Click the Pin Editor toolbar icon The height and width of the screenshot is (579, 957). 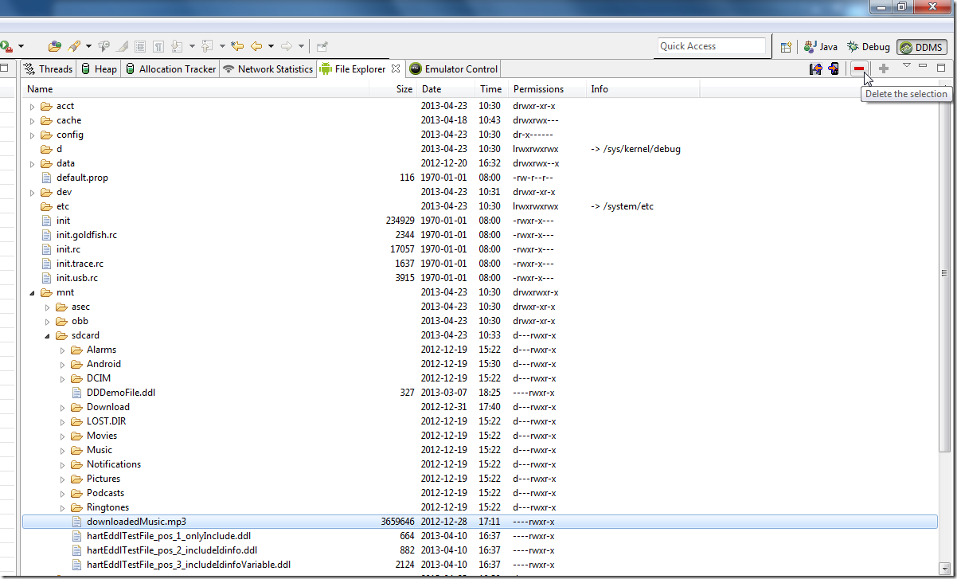[322, 46]
